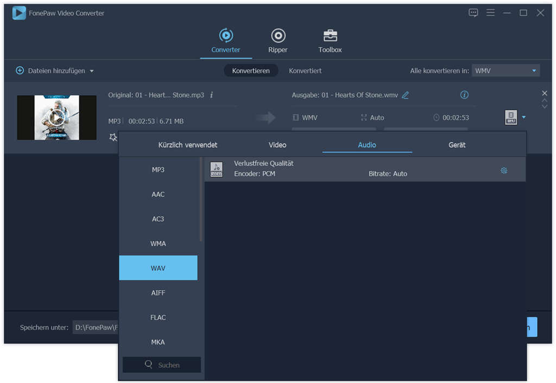Screen dimensions: 556x383
Task: Select WAV in the format list
Action: click(158, 268)
